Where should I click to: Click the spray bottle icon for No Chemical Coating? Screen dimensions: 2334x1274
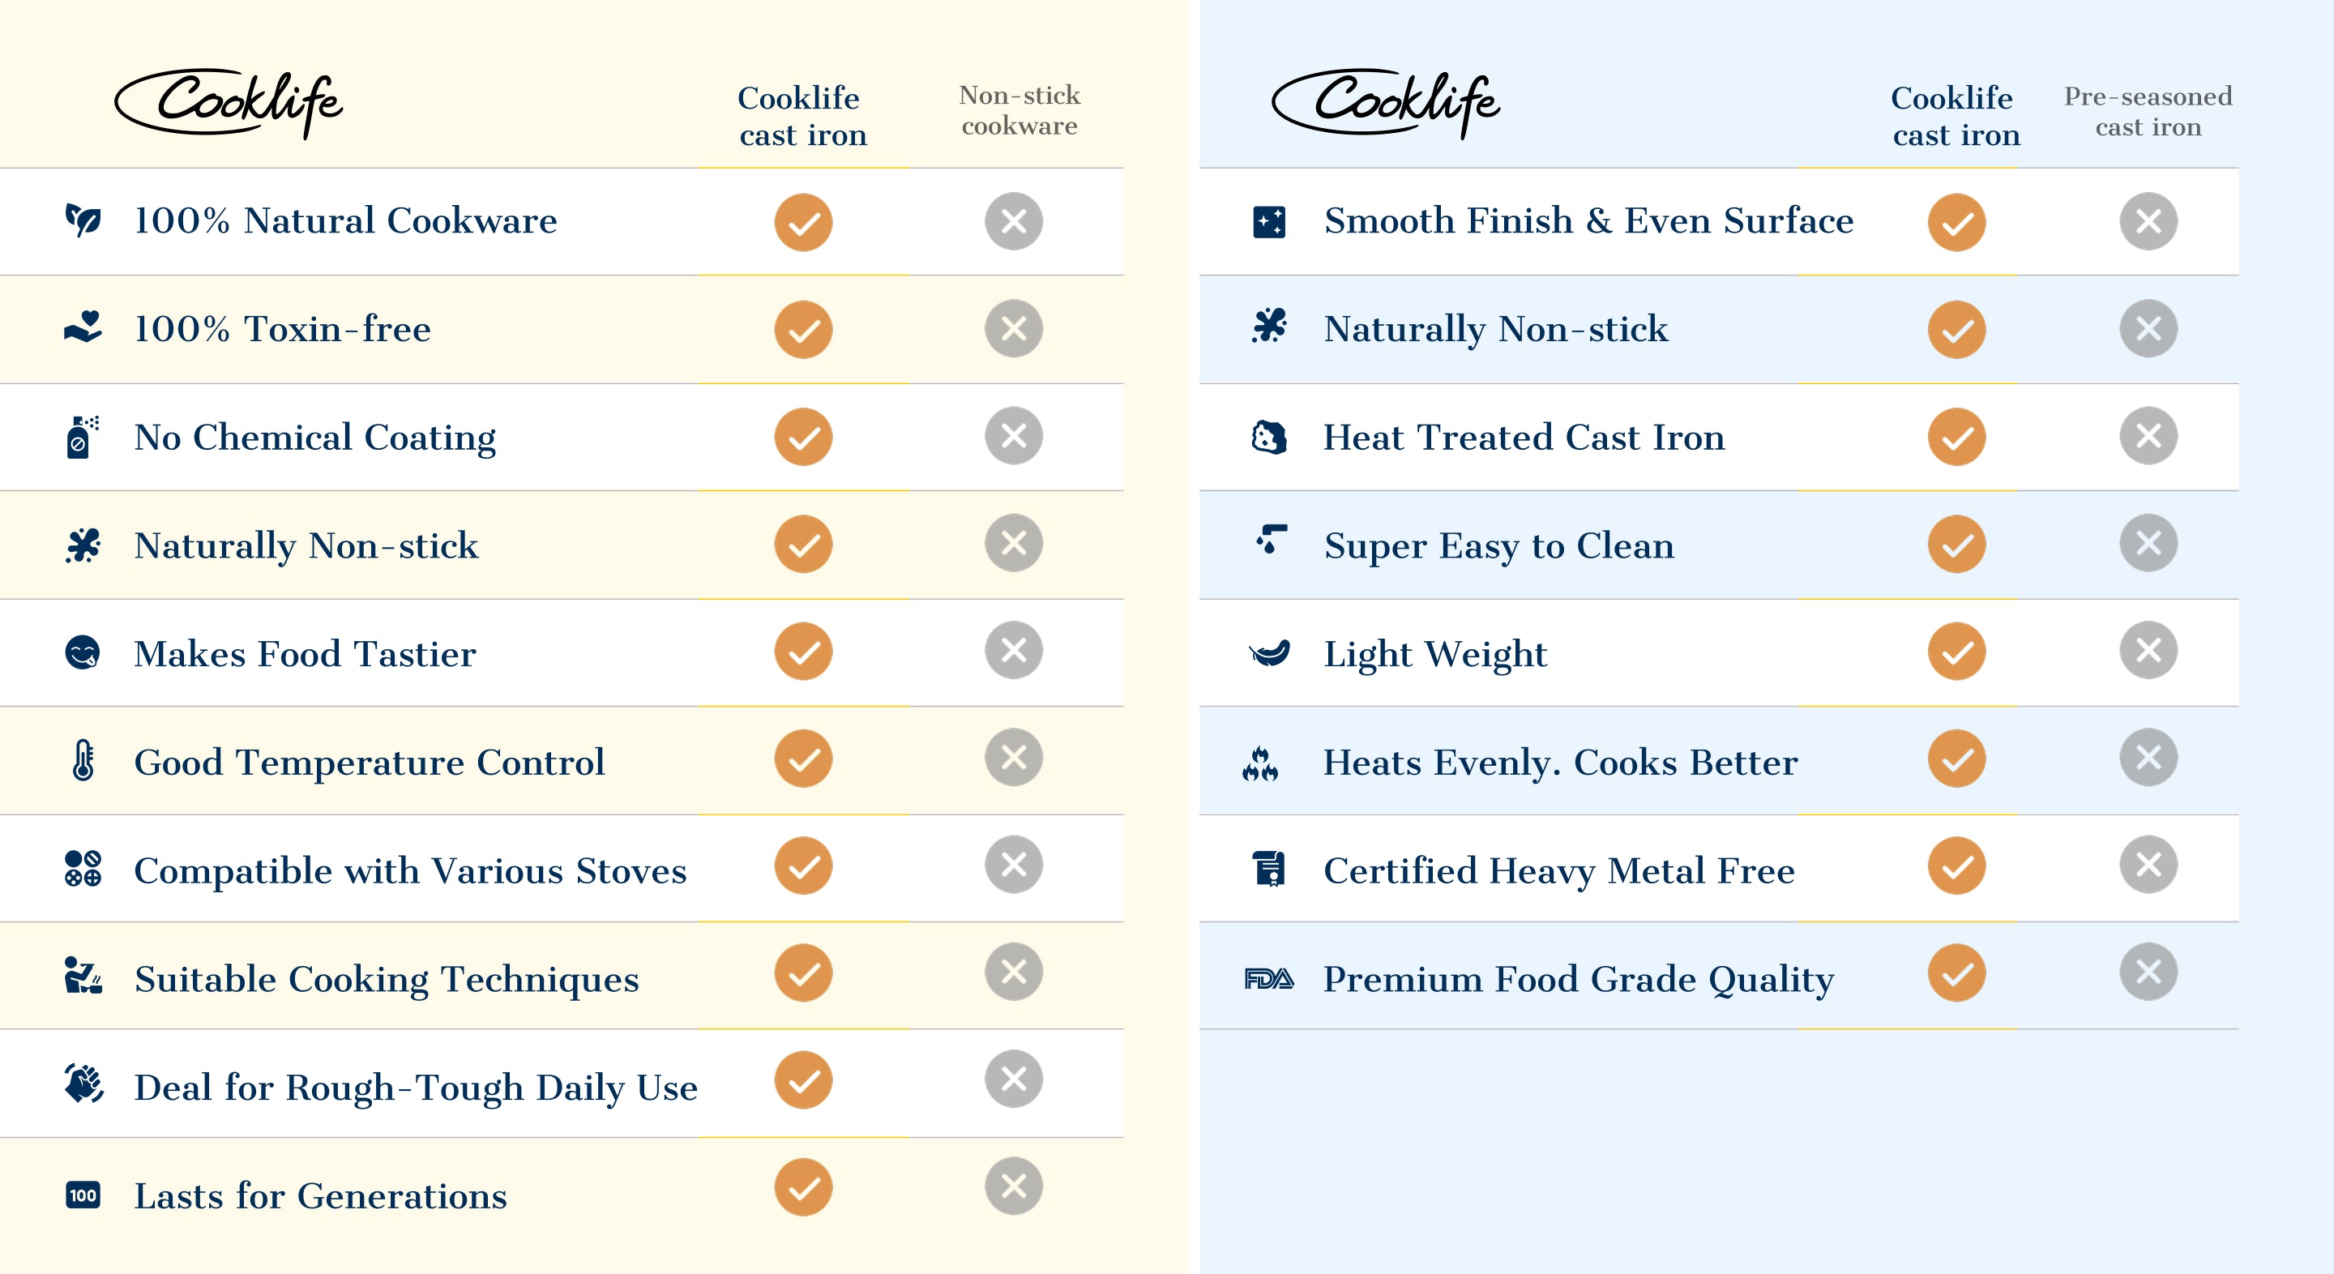(83, 437)
